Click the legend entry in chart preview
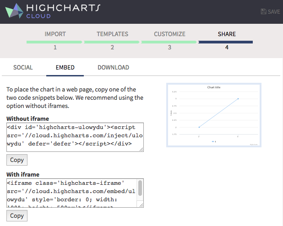The width and height of the screenshot is (283, 226). coord(214,141)
